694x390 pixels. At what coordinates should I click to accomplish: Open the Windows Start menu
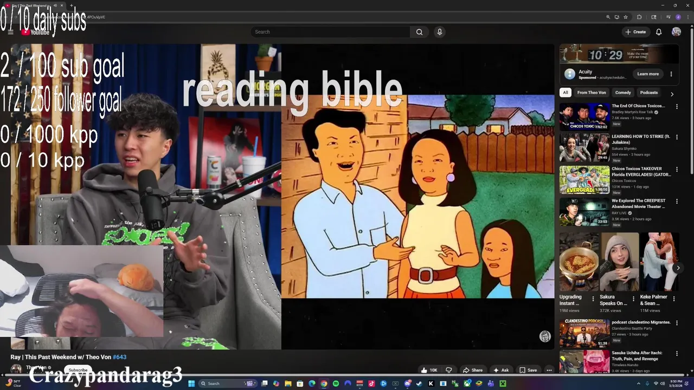(191, 383)
